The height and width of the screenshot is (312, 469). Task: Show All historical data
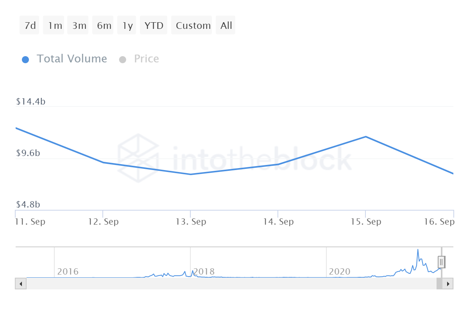(x=226, y=25)
